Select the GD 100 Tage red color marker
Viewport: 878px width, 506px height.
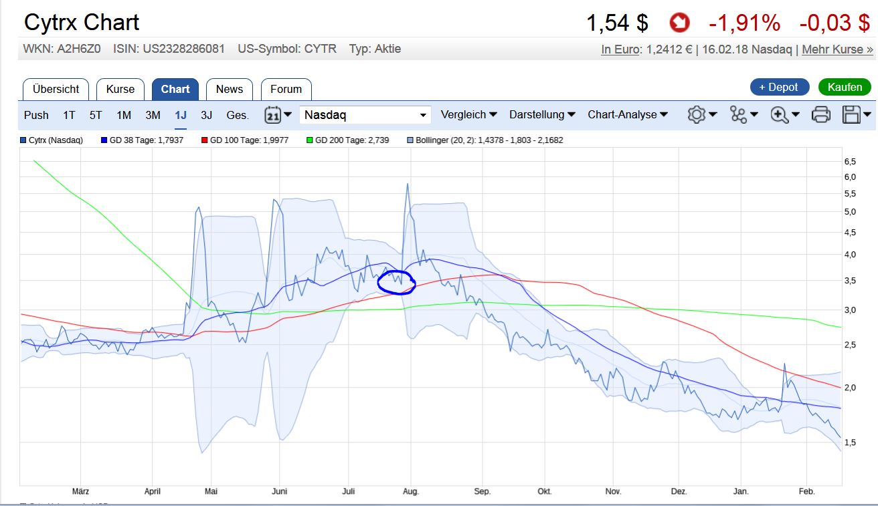click(203, 140)
